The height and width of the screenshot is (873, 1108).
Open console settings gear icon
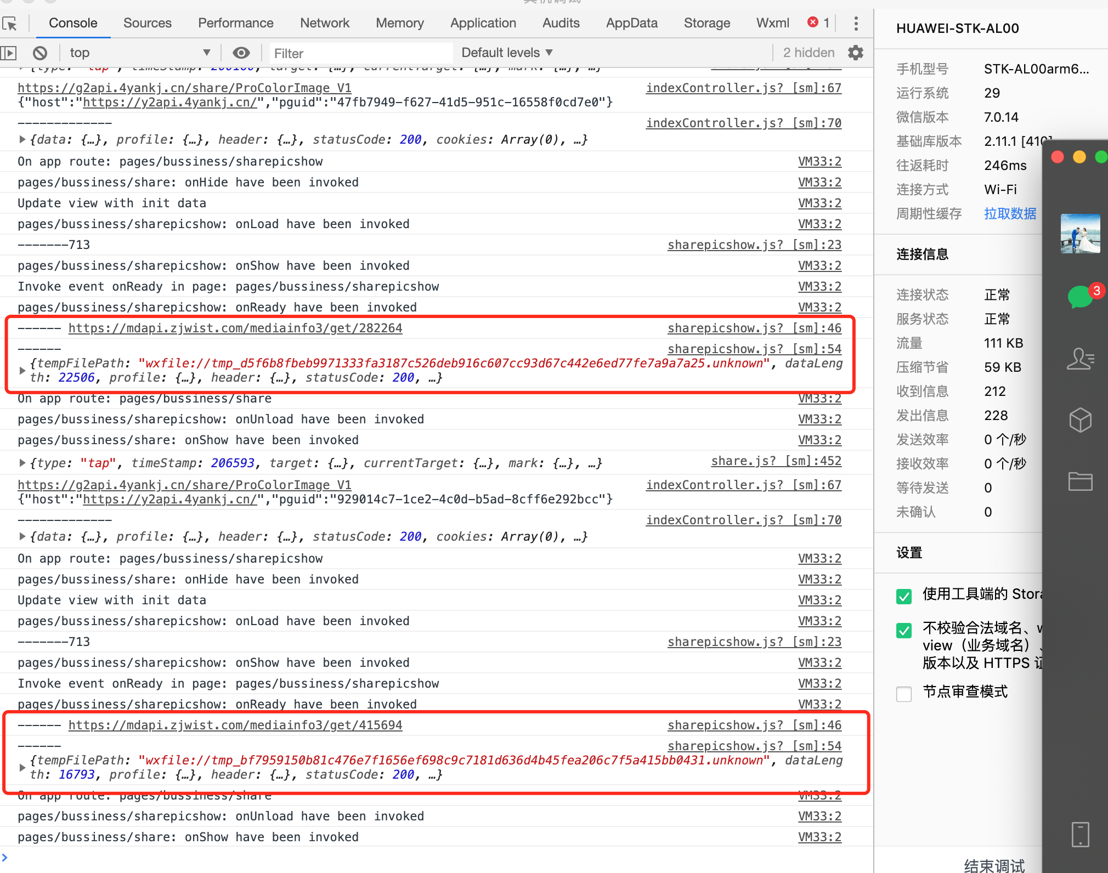point(855,53)
